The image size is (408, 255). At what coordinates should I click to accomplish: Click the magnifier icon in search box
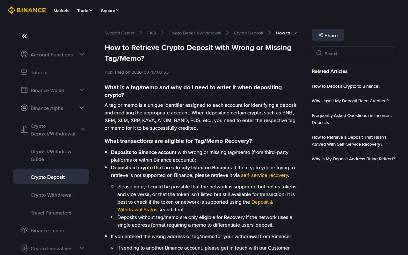coord(319,53)
